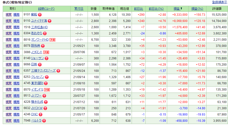Click the red alert icon next to ベルトラ

pos(44,121)
